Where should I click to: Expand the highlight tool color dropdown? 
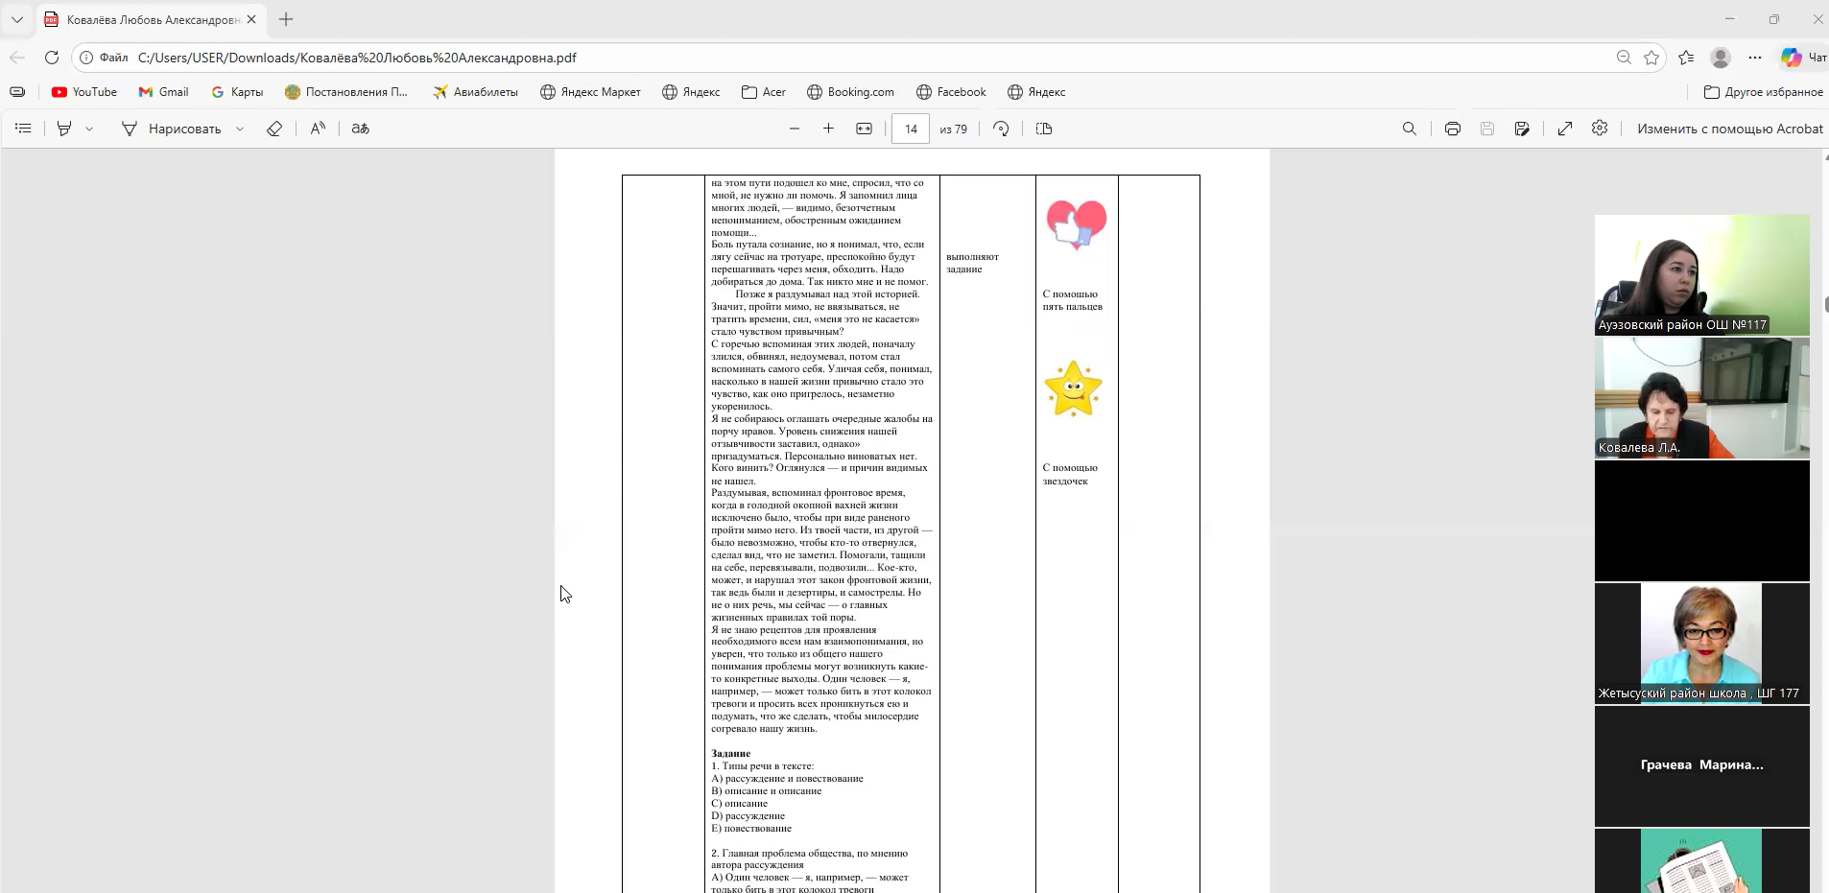[89, 129]
